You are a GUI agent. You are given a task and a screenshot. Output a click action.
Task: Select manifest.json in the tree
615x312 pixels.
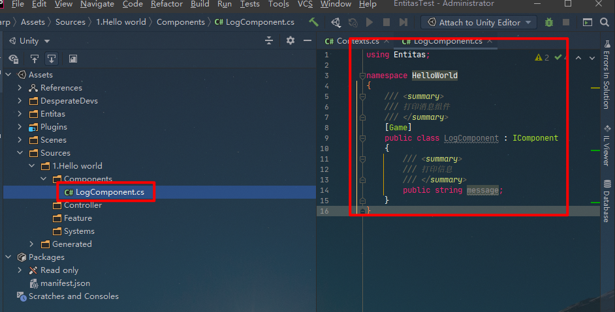65,283
